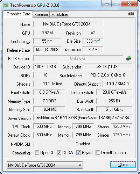
Task: Click the BIOS Version field showing Unknown
Action: point(78,58)
